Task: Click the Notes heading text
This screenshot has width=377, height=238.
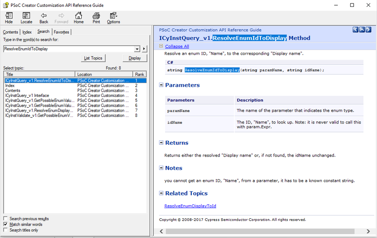Action: 174,168
